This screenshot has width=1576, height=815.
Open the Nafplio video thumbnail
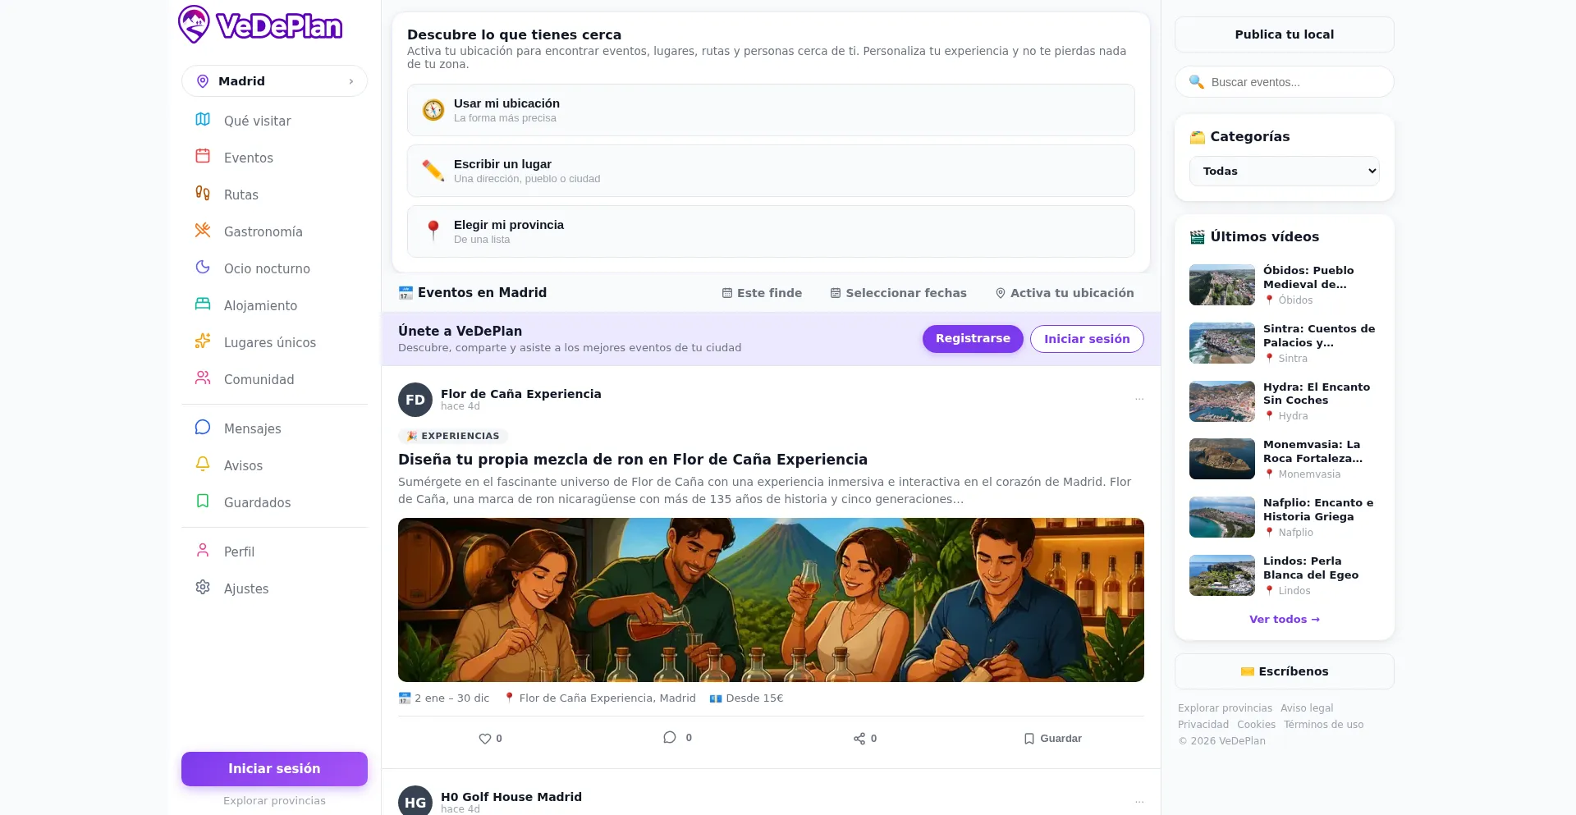coord(1222,517)
